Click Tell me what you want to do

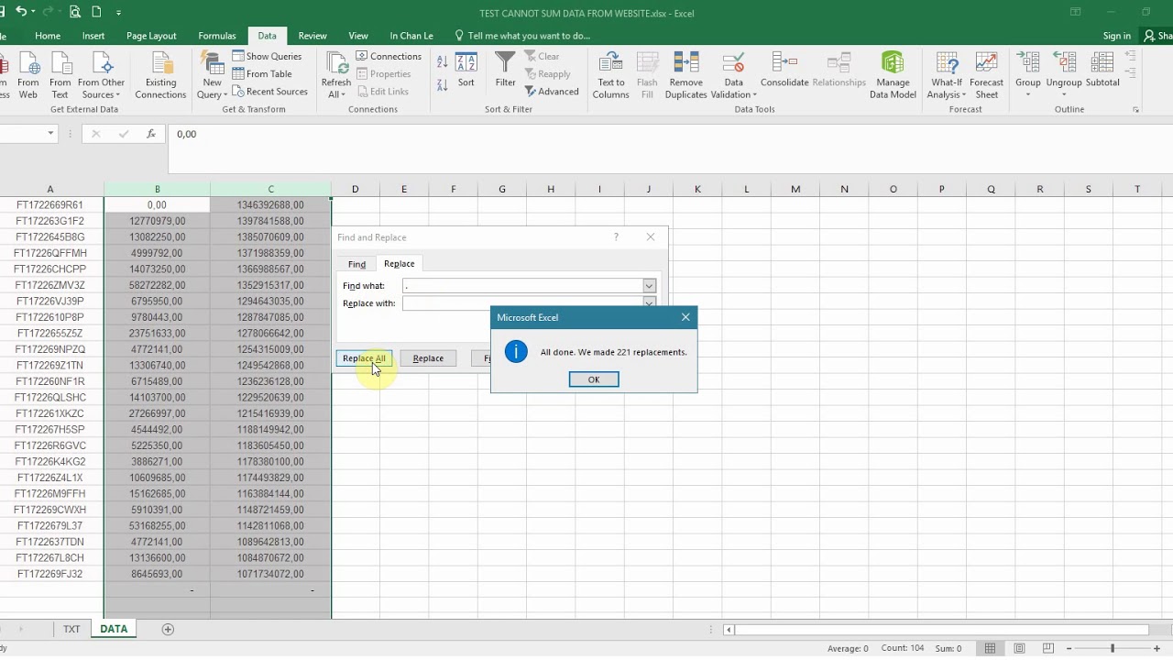coord(522,36)
